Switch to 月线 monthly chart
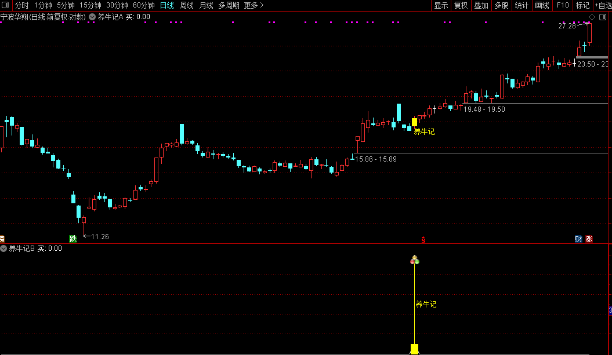This screenshot has width=612, height=355. tap(206, 5)
